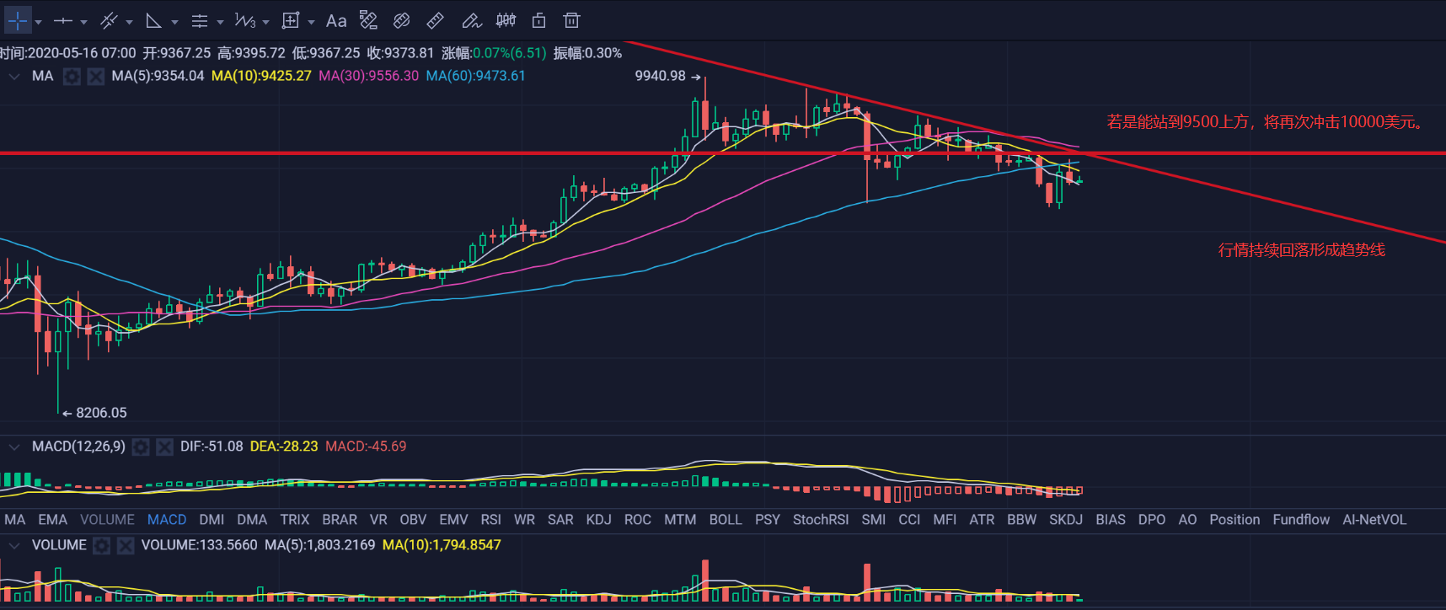Select the SAR indicator tab

point(560,520)
